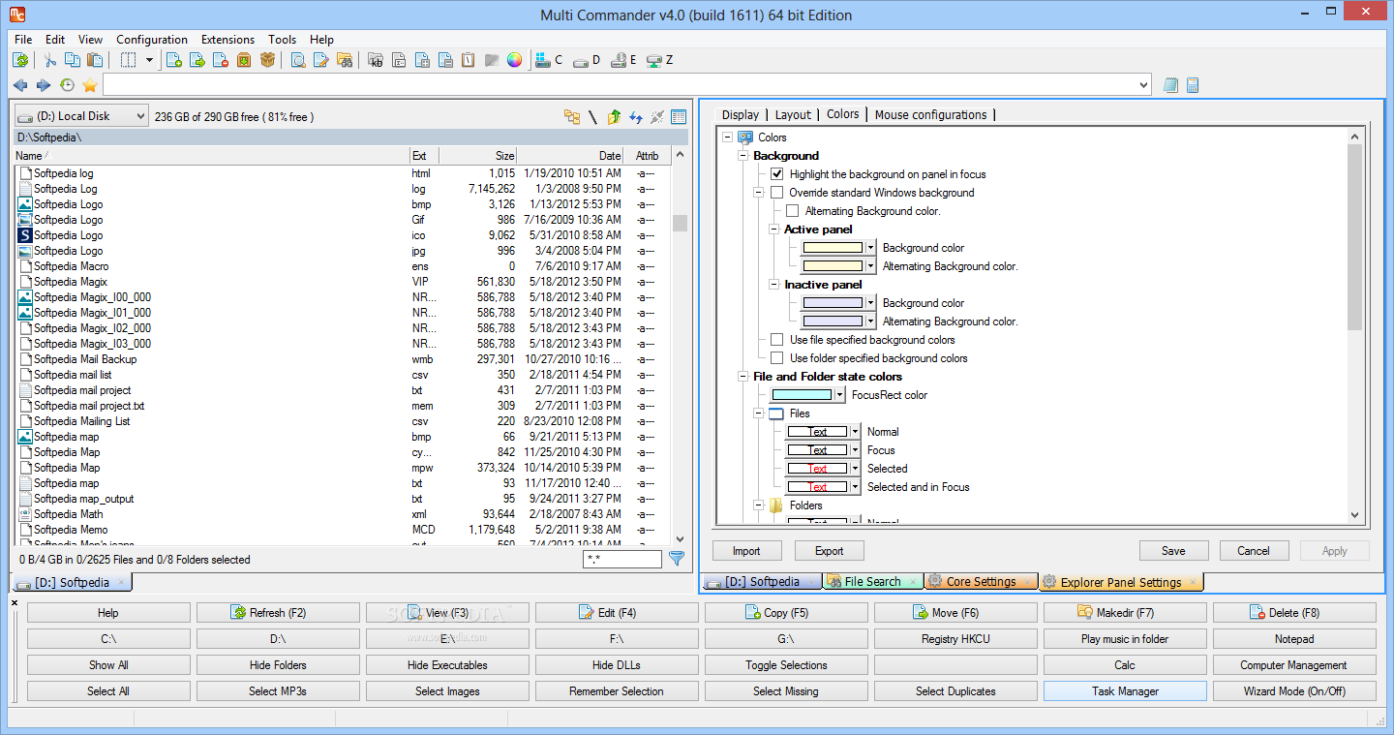Open the Configuration menu
The image size is (1394, 735).
click(x=152, y=40)
